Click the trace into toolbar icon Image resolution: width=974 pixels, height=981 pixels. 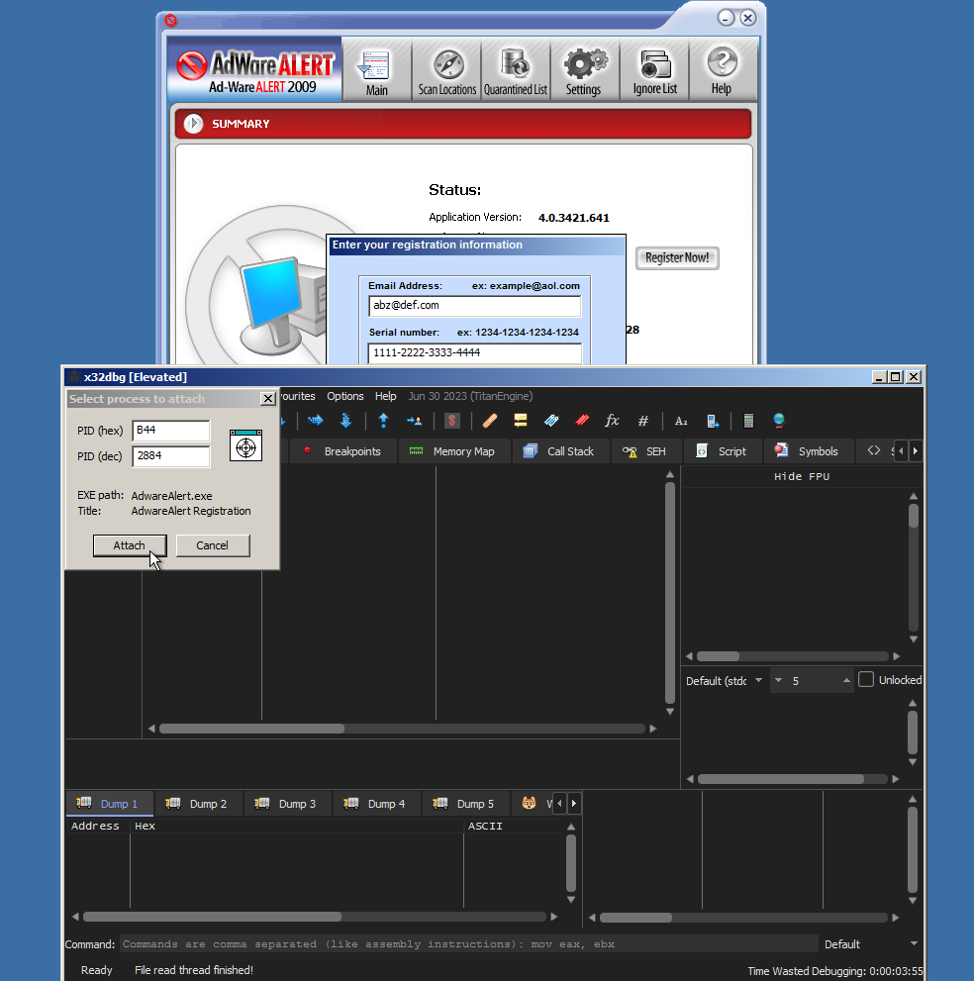pos(316,421)
